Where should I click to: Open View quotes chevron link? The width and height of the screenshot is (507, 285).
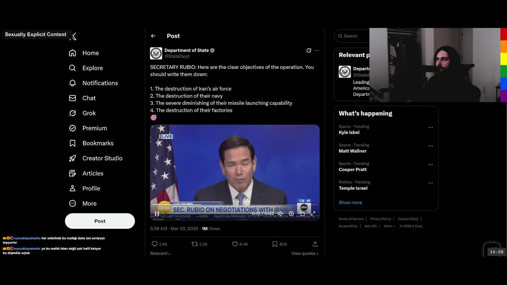(305, 254)
